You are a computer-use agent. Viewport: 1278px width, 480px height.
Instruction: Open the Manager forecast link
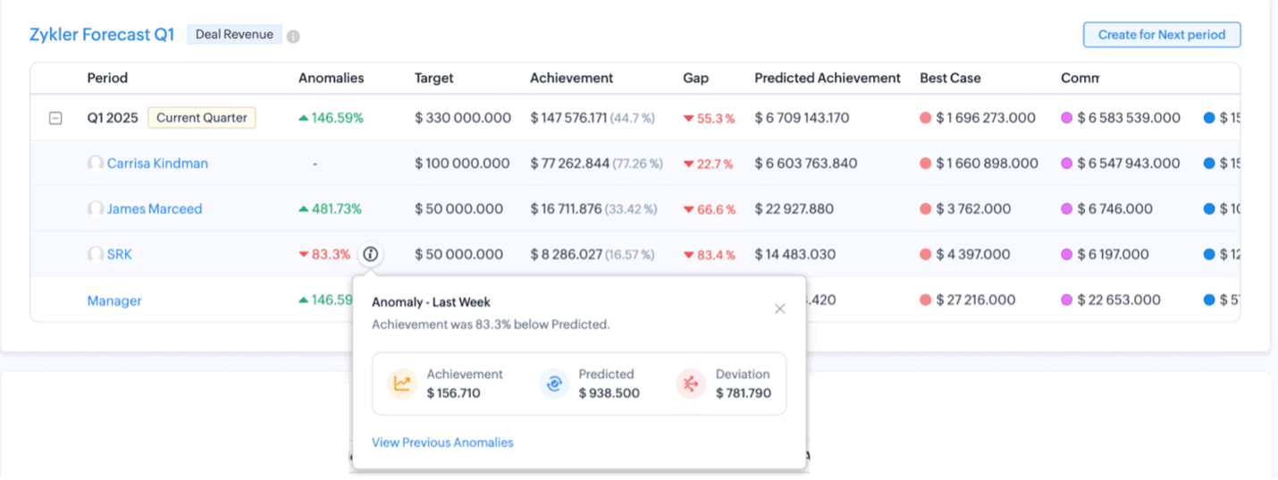pyautogui.click(x=114, y=301)
